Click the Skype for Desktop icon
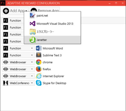Viewport: 126px width, 111px height. pyautogui.click(x=39, y=83)
